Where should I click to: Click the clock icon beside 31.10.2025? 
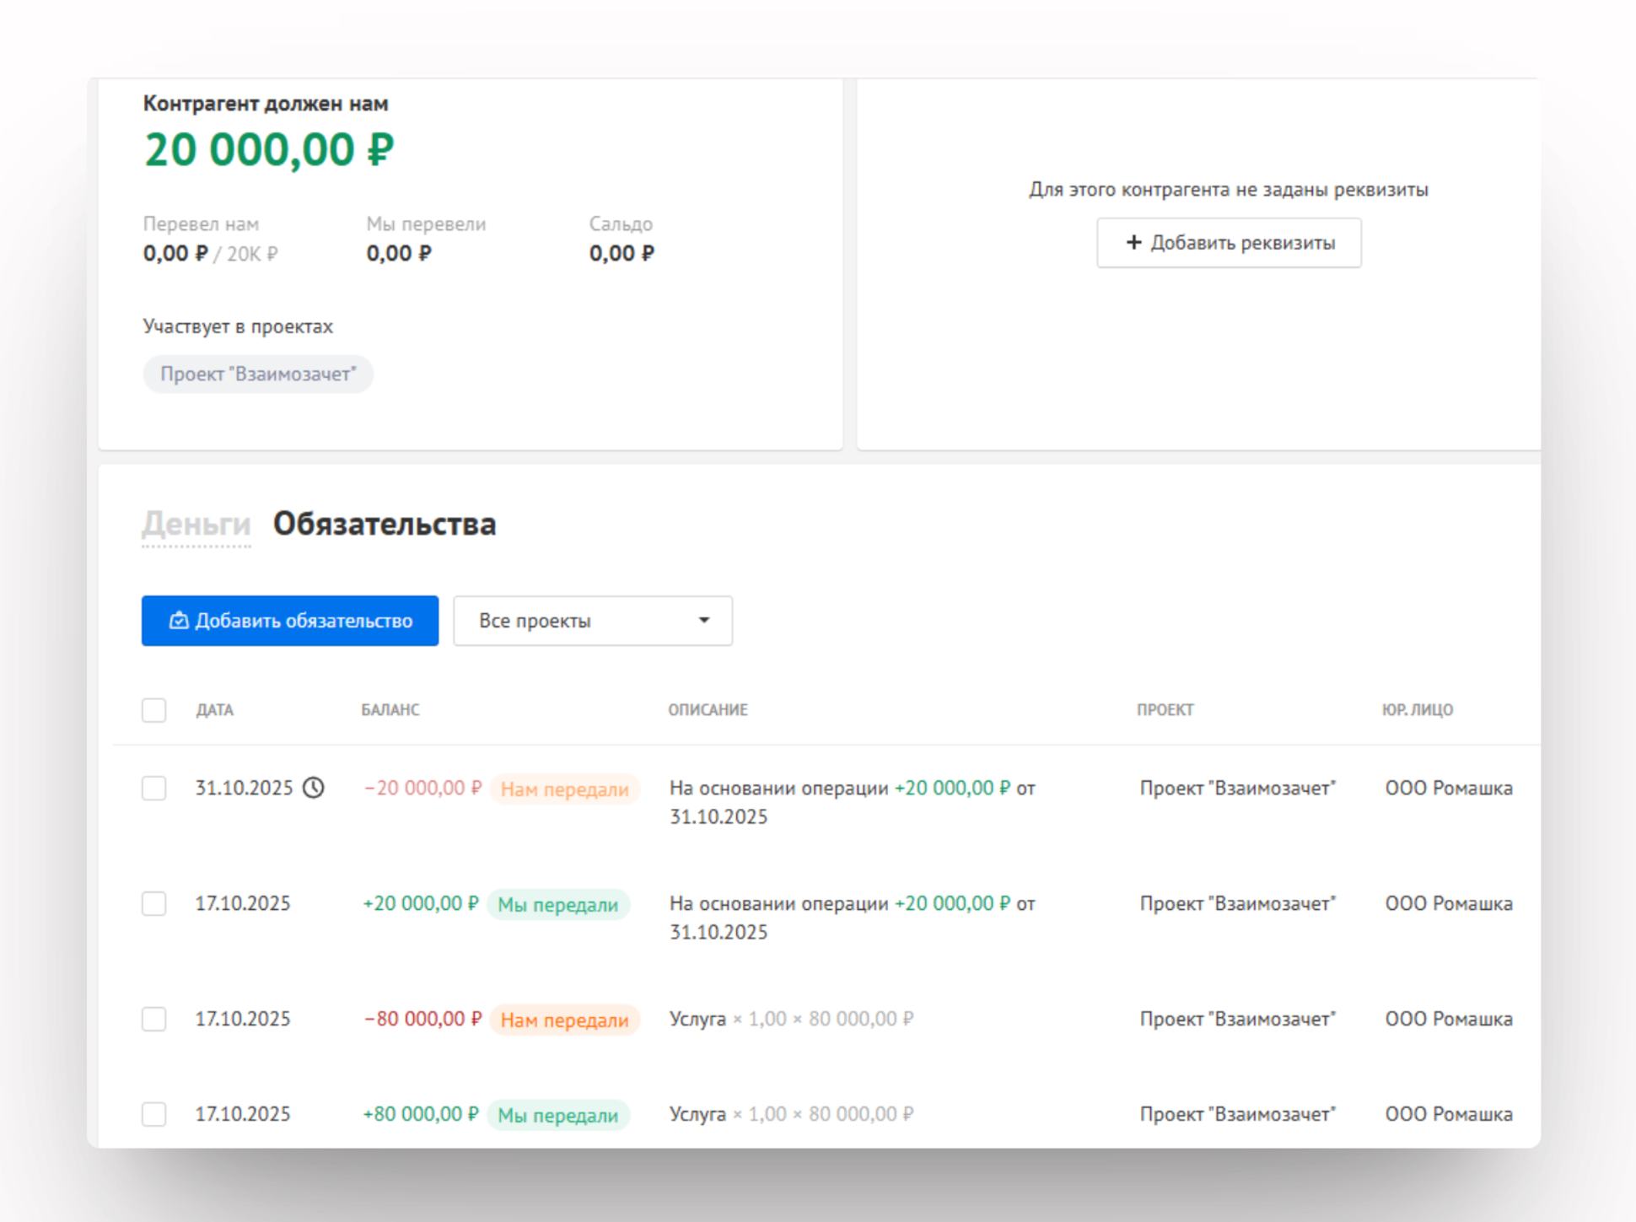tap(314, 788)
